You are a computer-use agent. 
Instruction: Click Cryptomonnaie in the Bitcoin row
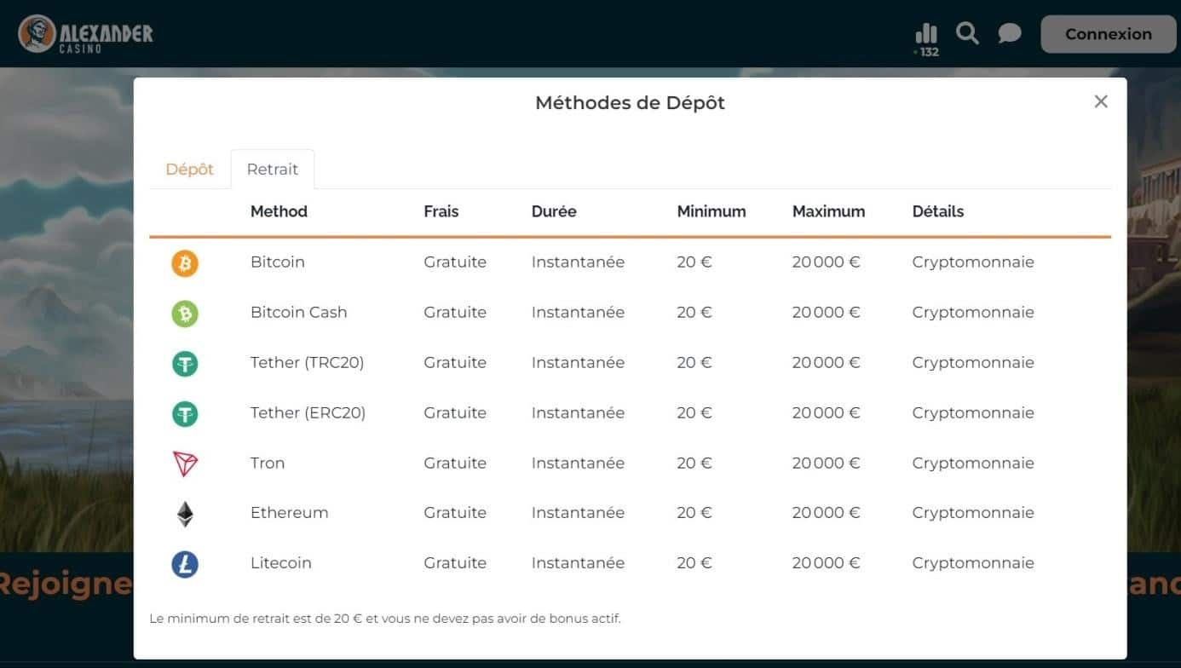973,262
